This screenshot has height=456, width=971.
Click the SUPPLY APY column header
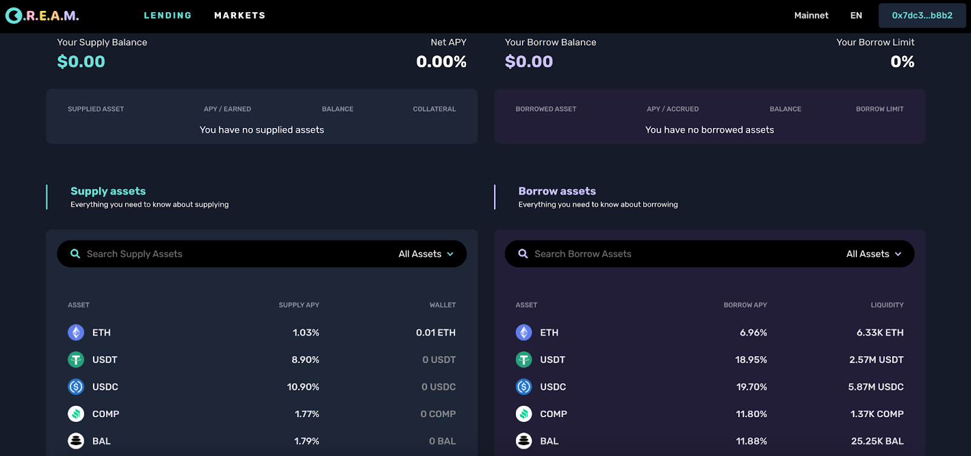pyautogui.click(x=299, y=305)
